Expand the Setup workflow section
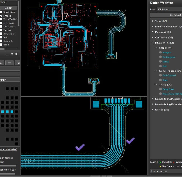 [152, 21]
